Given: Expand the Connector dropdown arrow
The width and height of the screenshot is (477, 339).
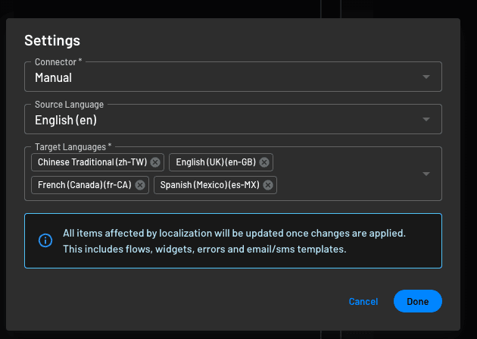Looking at the screenshot, I should [426, 77].
